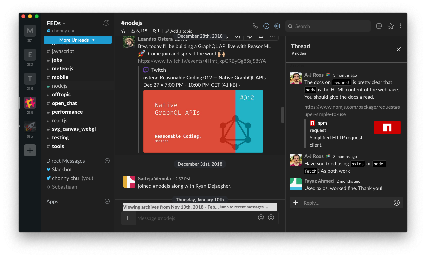Image resolution: width=426 pixels, height=257 pixels.
Task: Switch to the E workspace icon
Action: [x=30, y=55]
